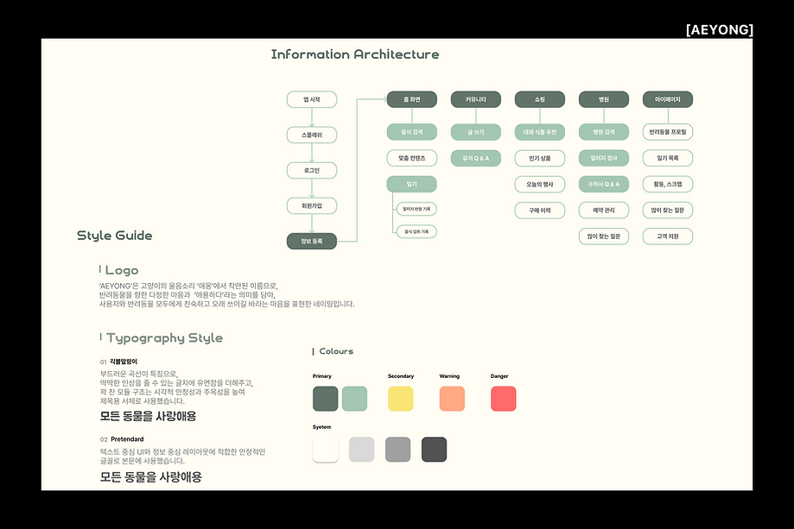
Task: Click the 유저 Q & A node
Action: pos(475,158)
